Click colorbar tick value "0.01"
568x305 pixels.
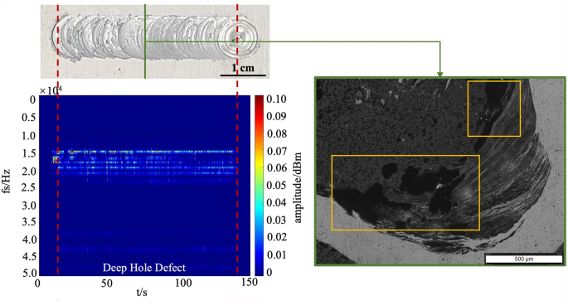coord(276,255)
